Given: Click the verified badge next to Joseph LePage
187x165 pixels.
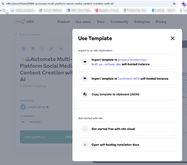Looking at the screenshot, I should [x=47, y=107].
